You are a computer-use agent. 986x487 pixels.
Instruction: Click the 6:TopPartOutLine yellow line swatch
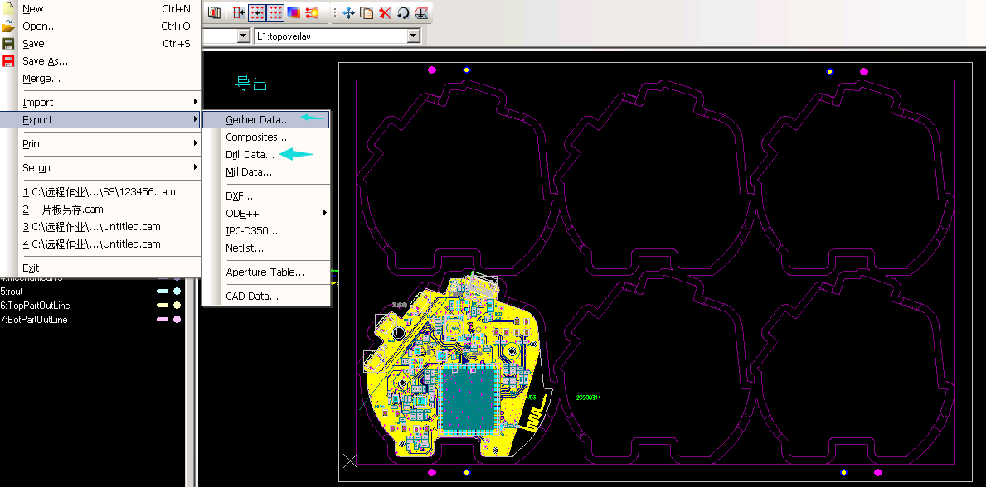pos(163,306)
